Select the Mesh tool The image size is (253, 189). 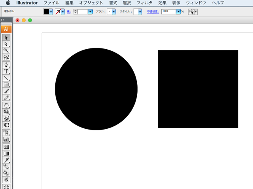click(6, 147)
